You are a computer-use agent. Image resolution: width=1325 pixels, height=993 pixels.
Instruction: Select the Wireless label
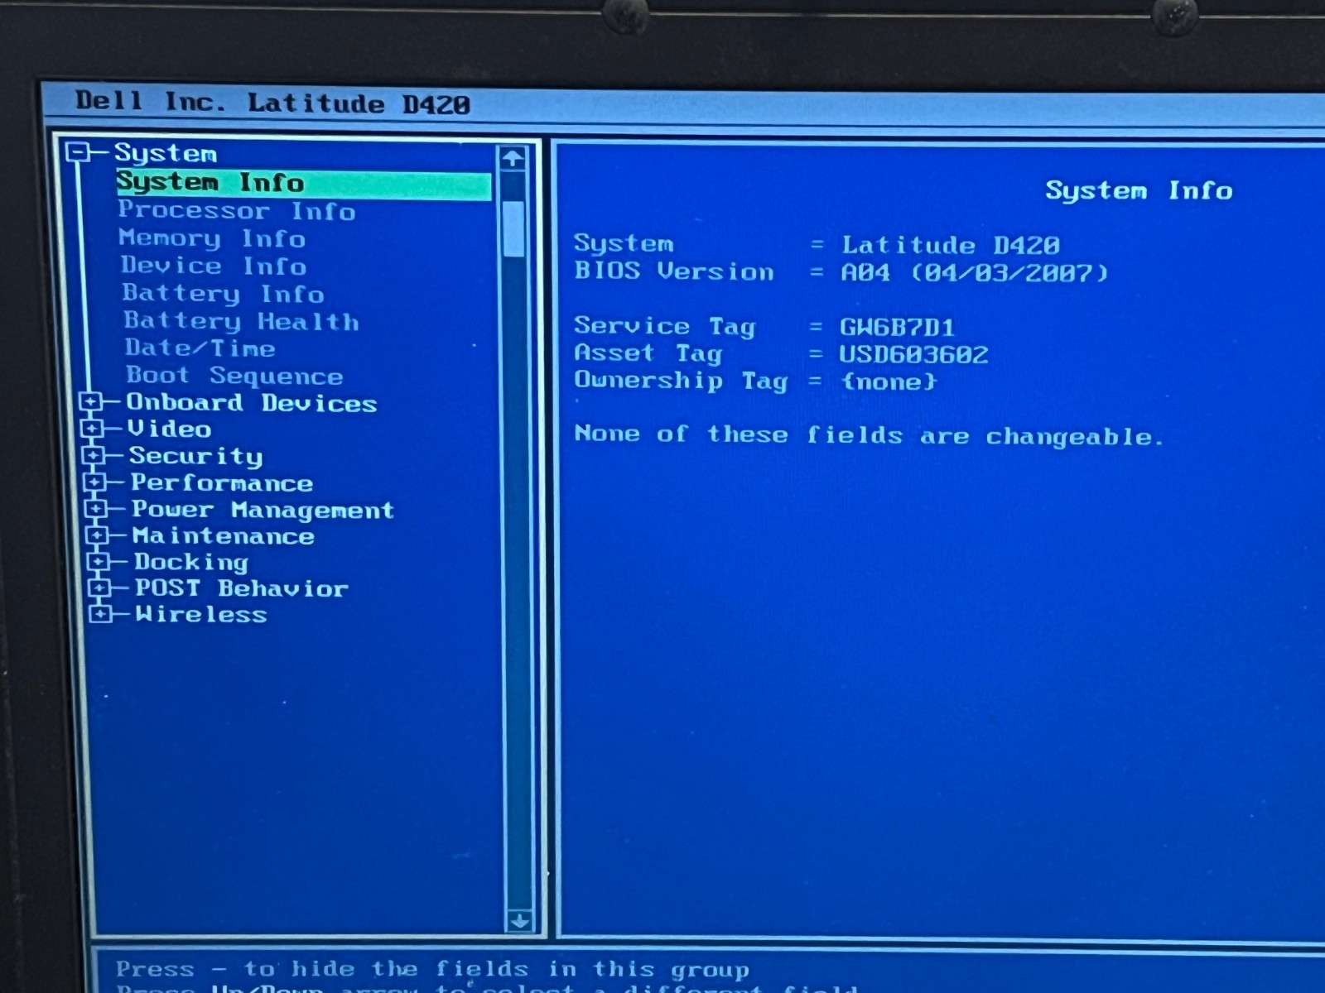tap(201, 614)
